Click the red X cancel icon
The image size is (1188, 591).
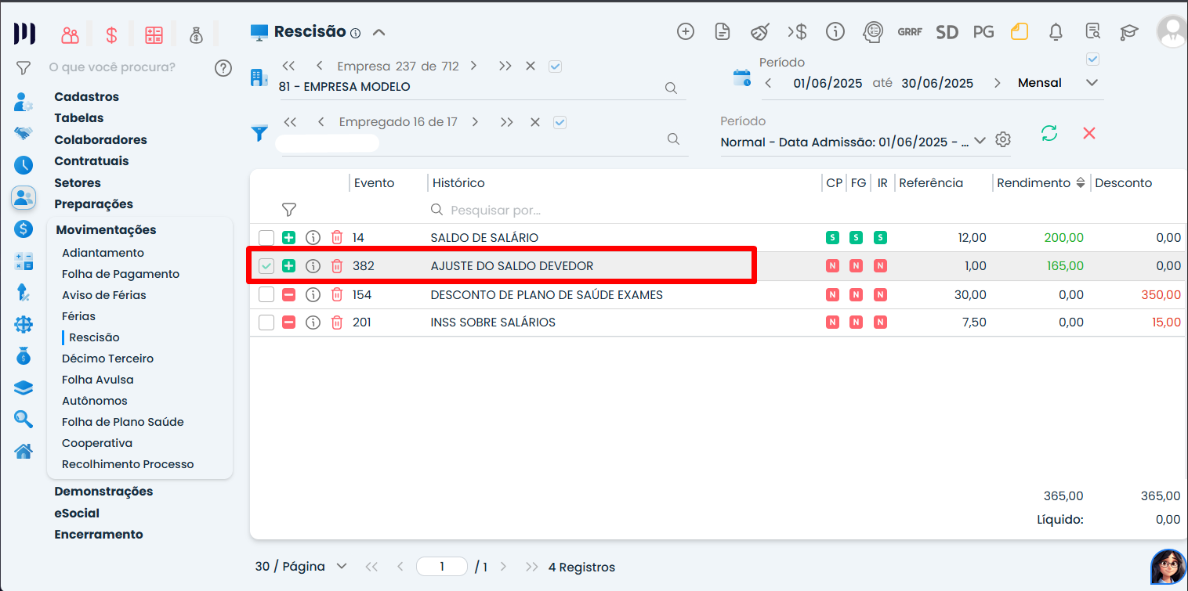tap(1089, 133)
